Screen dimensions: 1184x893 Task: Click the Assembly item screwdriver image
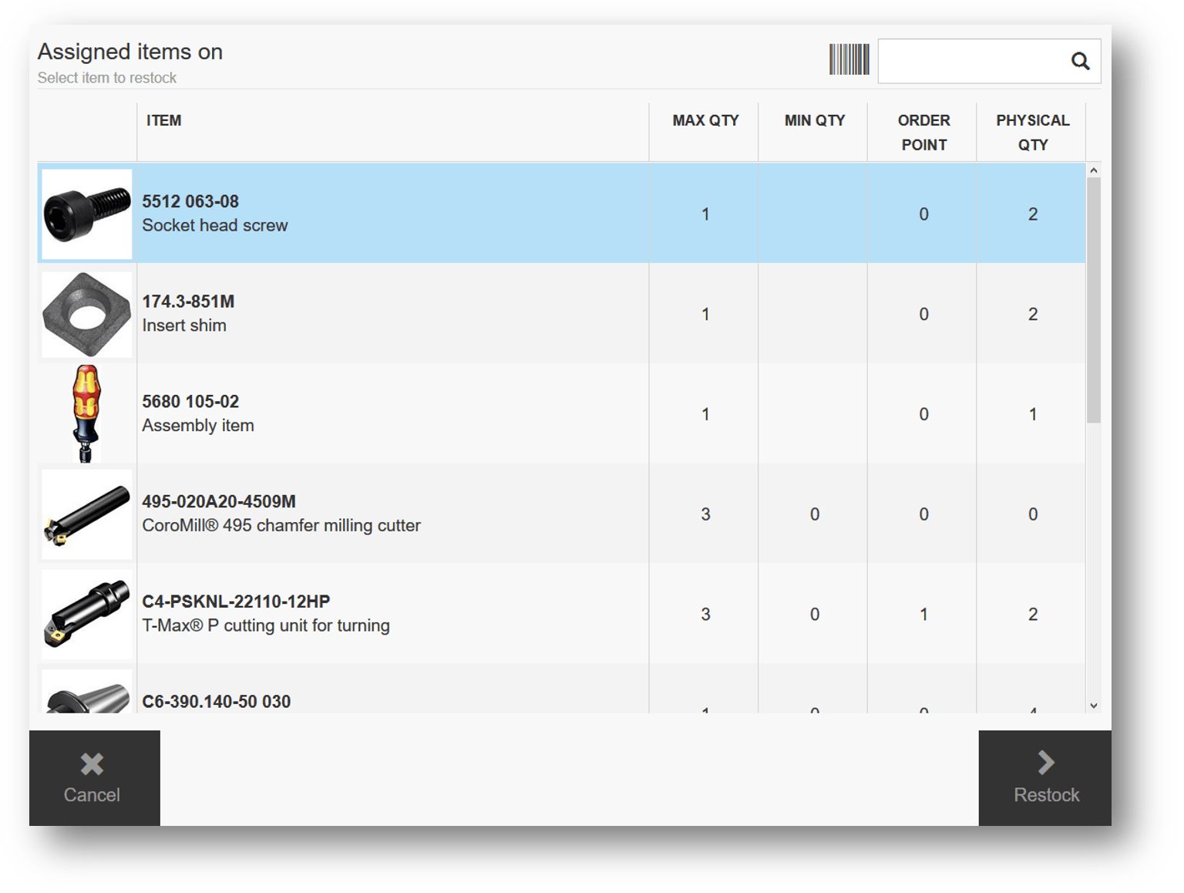coord(86,414)
